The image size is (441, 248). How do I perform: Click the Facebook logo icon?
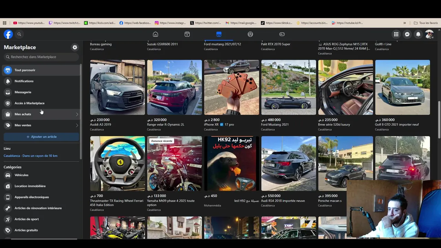8,34
